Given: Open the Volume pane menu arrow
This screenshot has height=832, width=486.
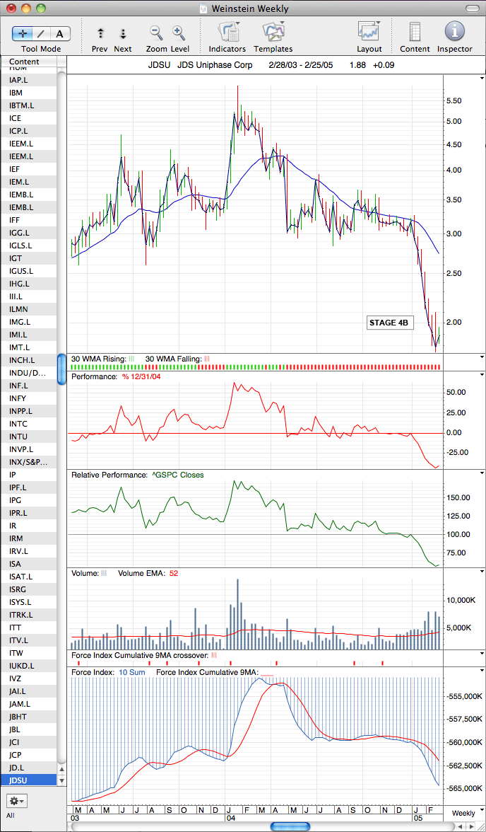Looking at the screenshot, I should point(481,572).
